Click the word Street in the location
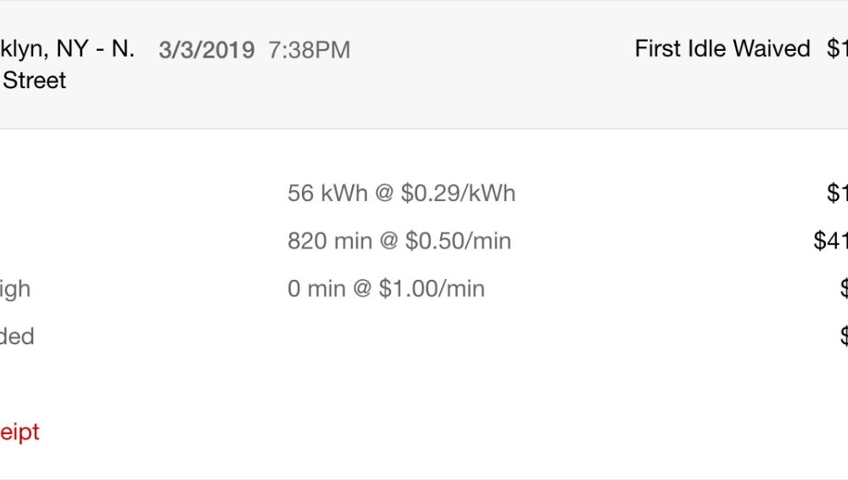The width and height of the screenshot is (848, 480). (x=34, y=81)
